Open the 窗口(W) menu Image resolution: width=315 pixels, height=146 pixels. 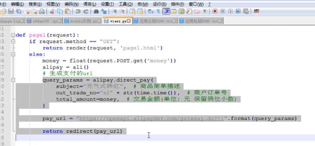196,4
